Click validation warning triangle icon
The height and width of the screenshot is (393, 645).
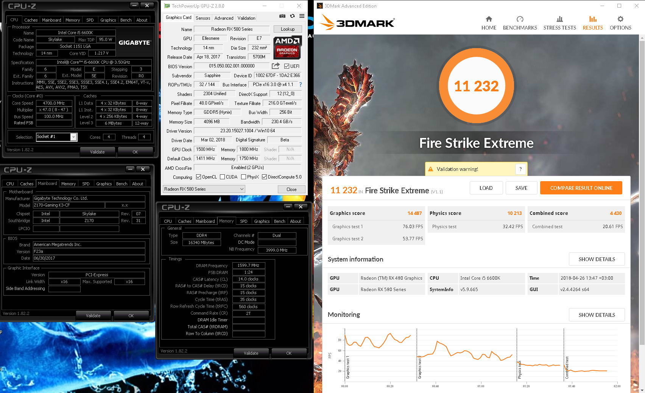[430, 169]
